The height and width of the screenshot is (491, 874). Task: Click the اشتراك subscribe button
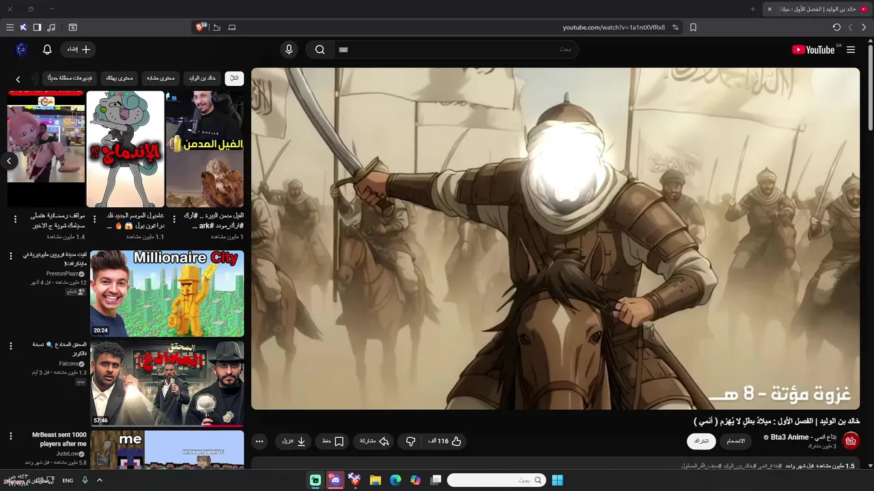tap(701, 441)
